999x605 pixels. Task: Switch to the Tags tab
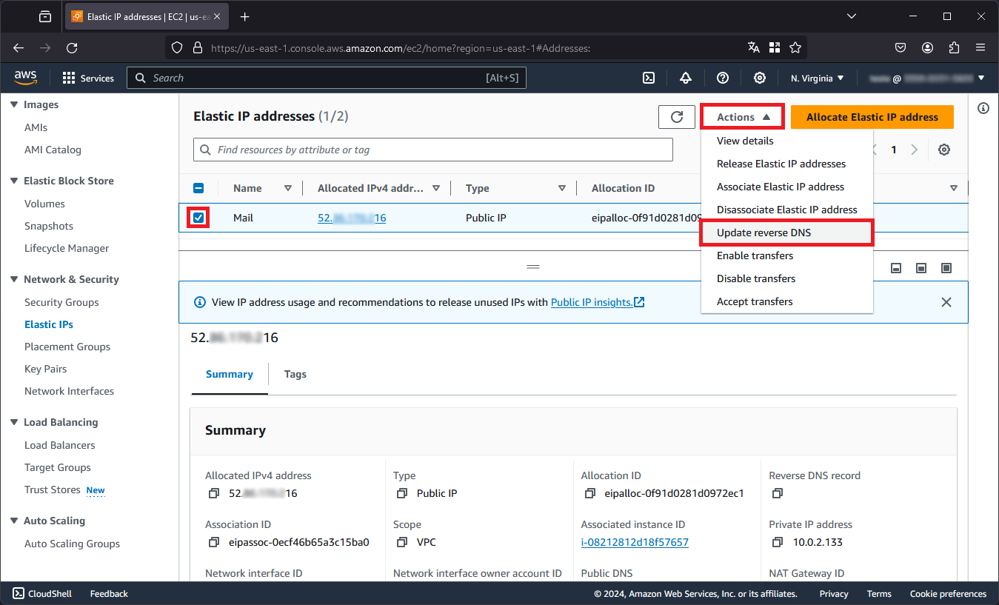tap(295, 374)
